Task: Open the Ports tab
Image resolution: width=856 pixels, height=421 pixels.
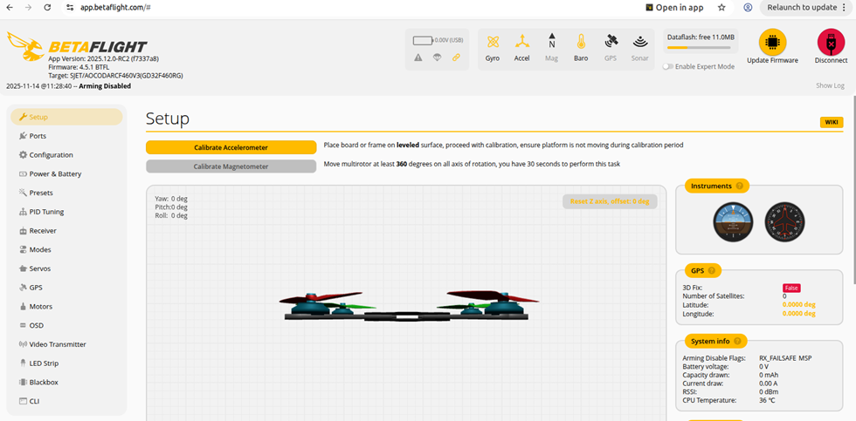Action: coord(38,136)
